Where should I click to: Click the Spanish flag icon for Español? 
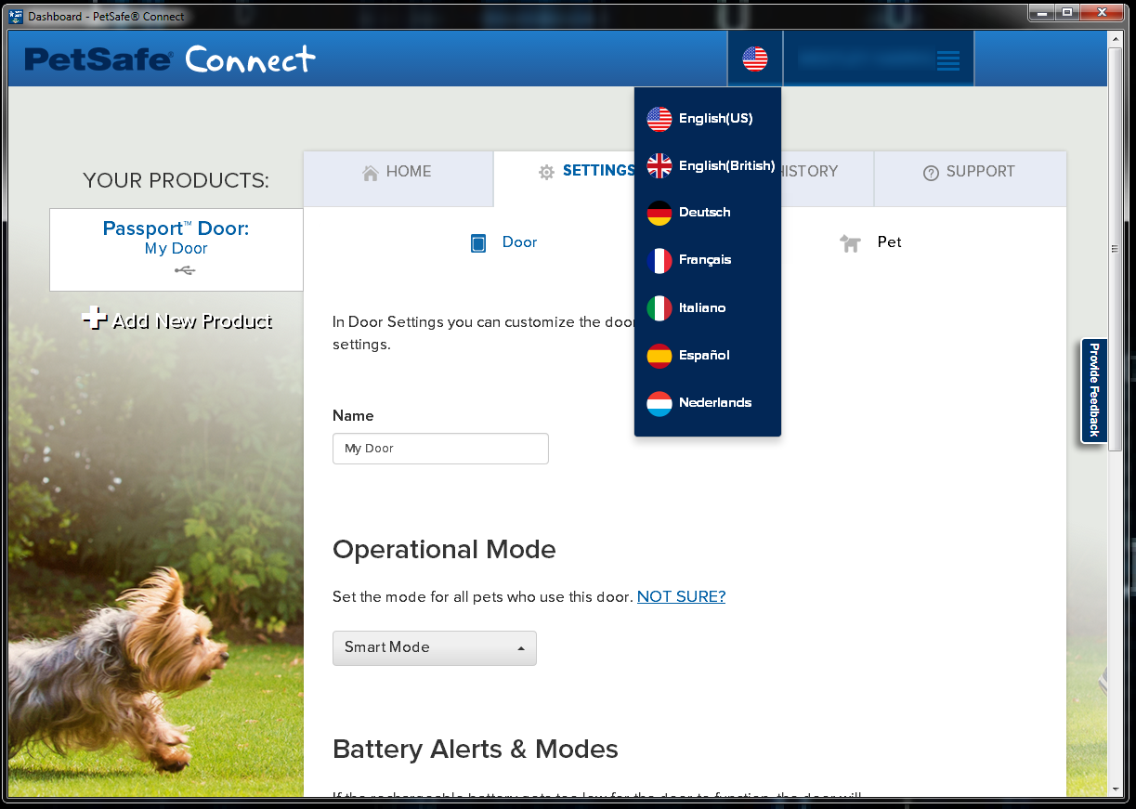pos(659,356)
